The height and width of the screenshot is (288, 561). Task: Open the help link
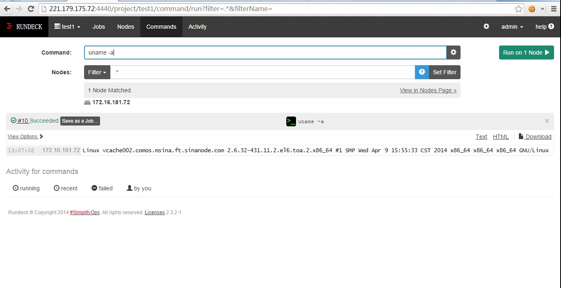(x=545, y=27)
